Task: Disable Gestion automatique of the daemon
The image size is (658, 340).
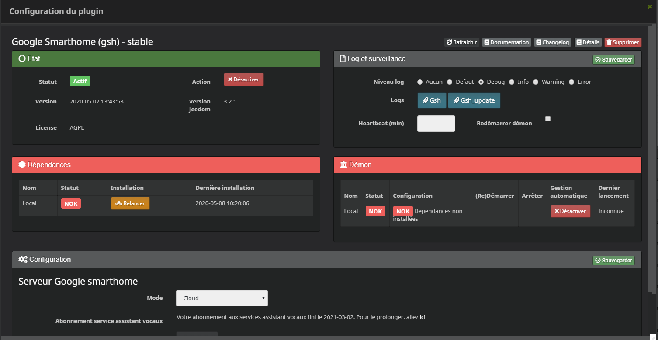Action: (570, 211)
